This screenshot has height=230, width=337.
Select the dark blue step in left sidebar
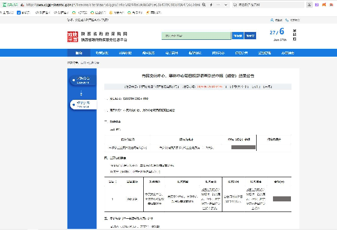pyautogui.click(x=83, y=80)
